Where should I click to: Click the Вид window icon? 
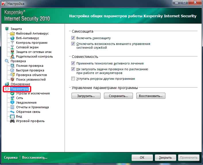pos(12,116)
